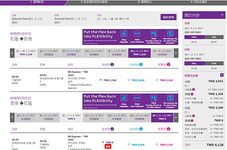The height and width of the screenshot is (150, 227).
Task: Show the return 票價 info icon in the booking summary
Action: (x=192, y=121)
